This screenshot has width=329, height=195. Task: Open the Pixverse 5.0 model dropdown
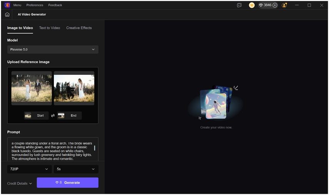53,49
